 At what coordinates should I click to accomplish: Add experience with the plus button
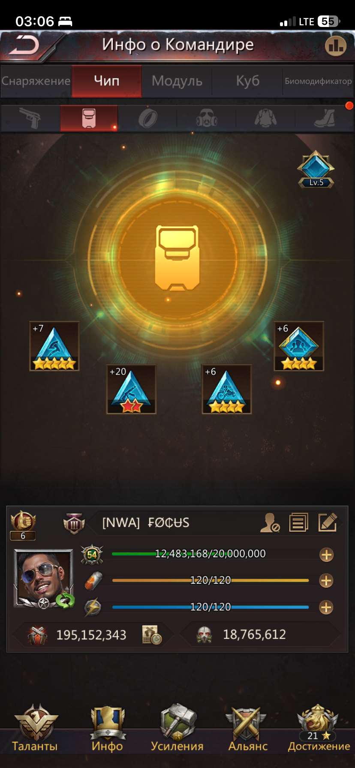326,555
